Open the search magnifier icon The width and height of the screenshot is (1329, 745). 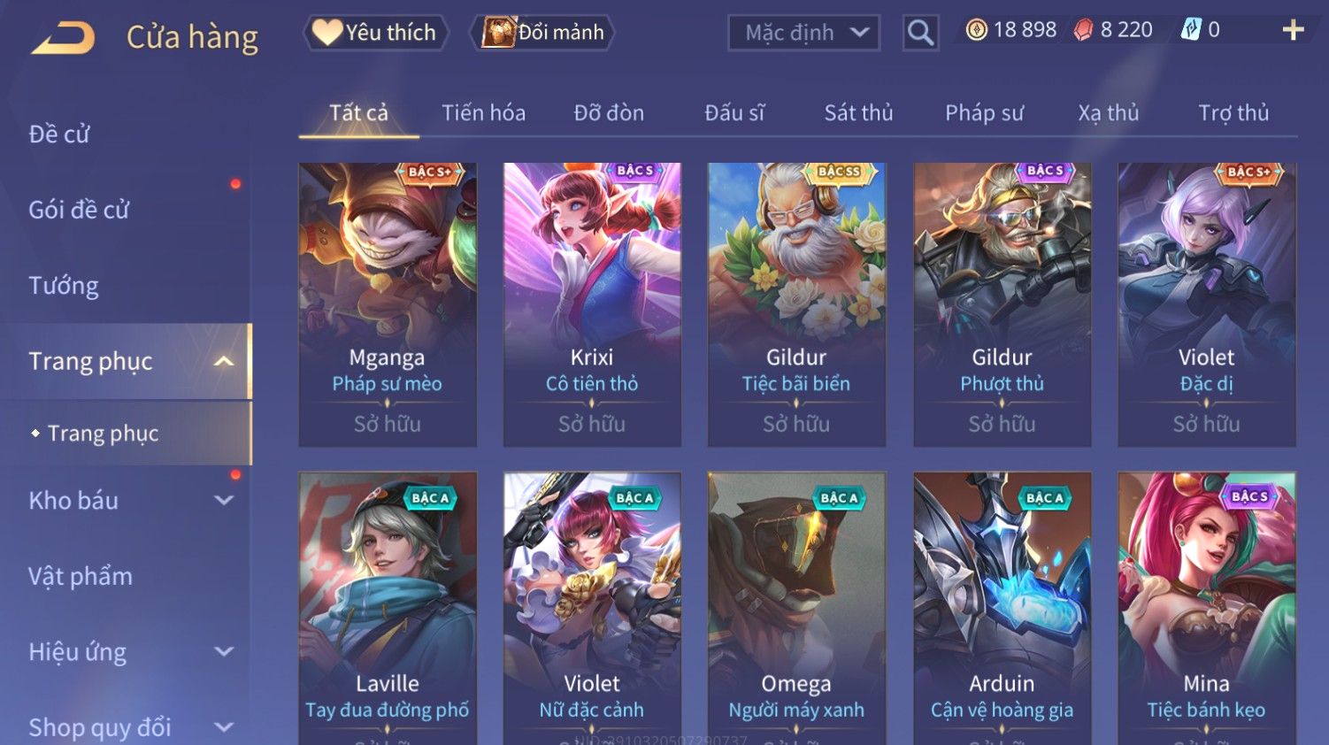pos(920,33)
